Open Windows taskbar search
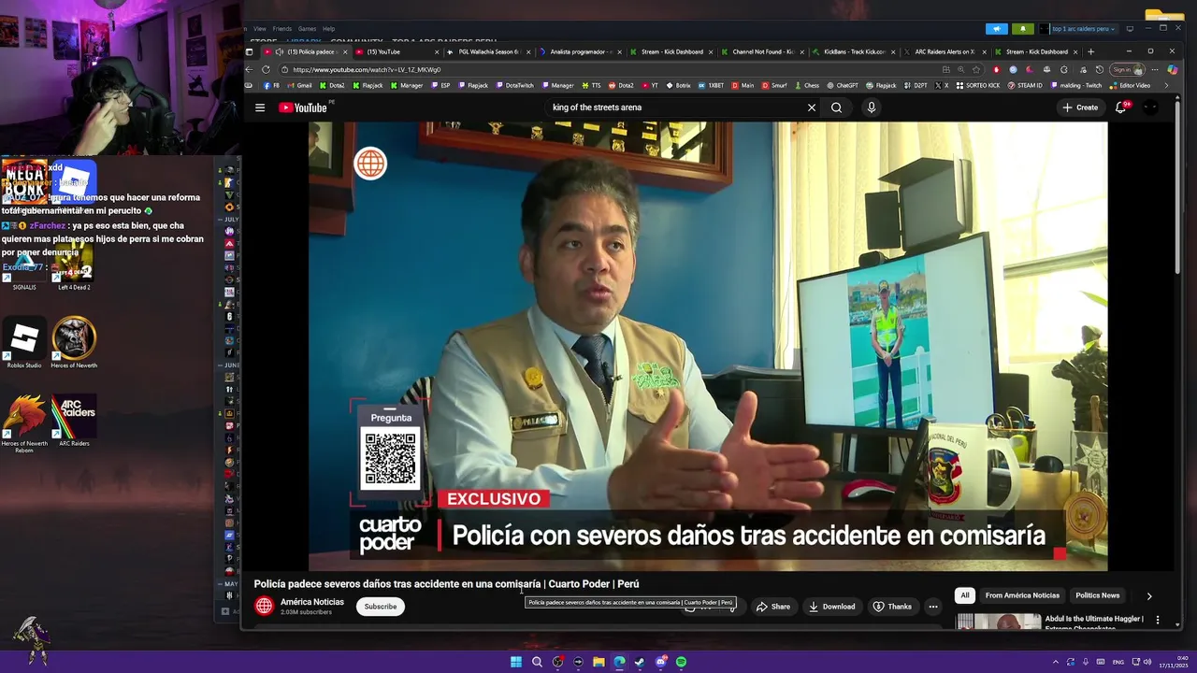The image size is (1197, 673). point(537,662)
